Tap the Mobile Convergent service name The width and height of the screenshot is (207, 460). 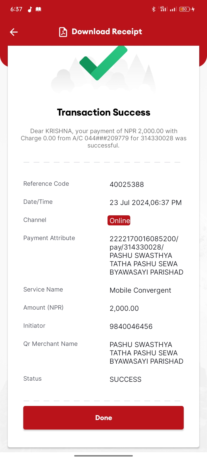pos(140,290)
